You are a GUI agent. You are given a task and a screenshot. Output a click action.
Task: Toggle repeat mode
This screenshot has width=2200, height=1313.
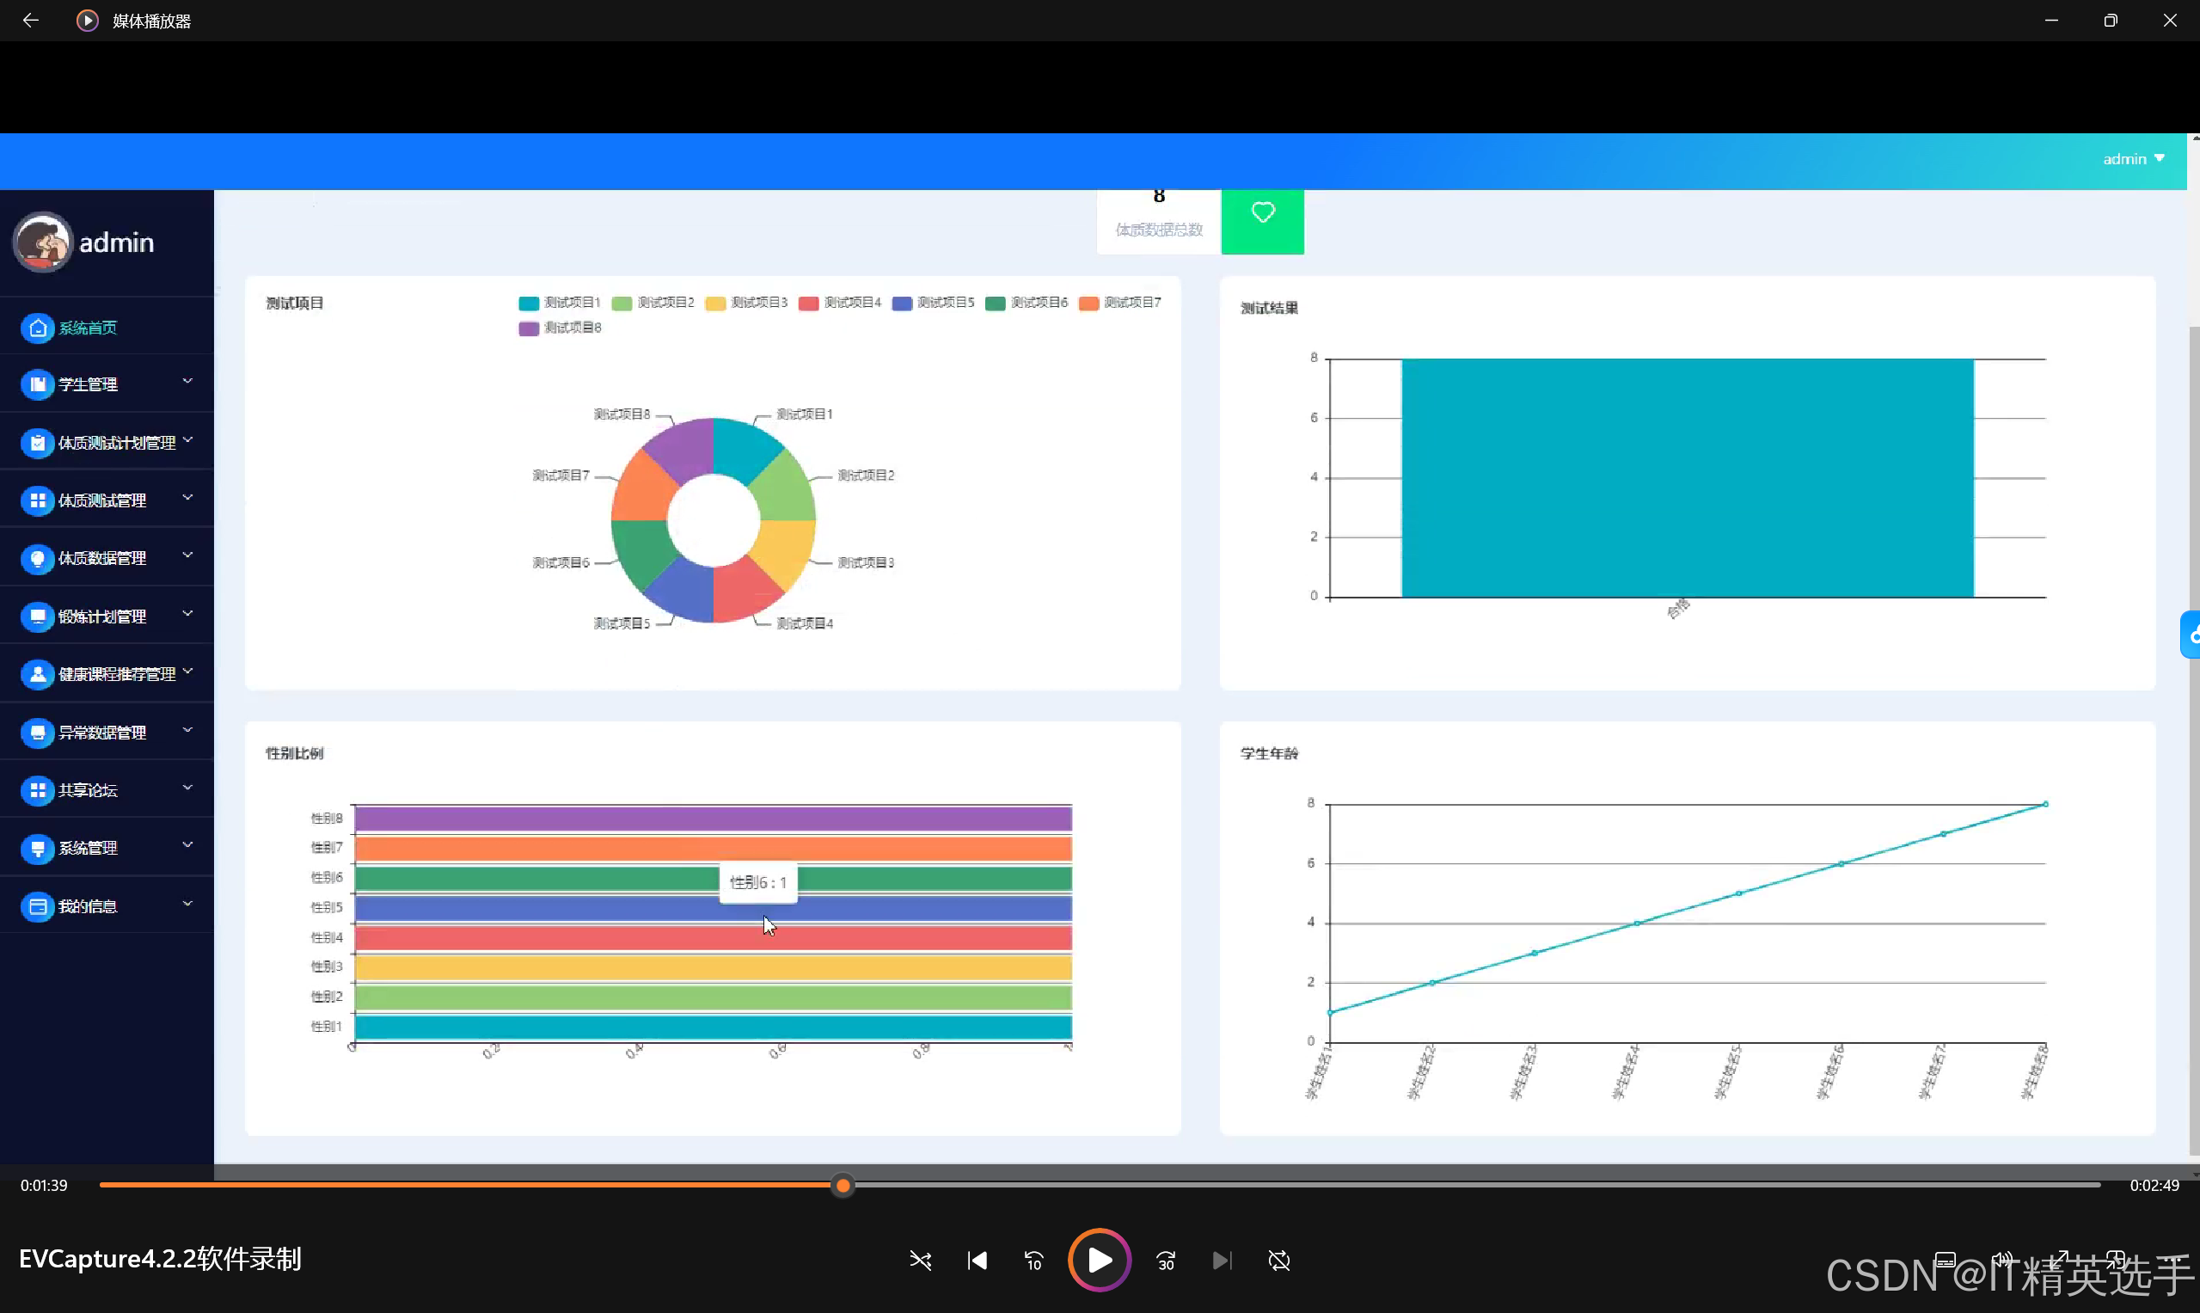point(1279,1261)
